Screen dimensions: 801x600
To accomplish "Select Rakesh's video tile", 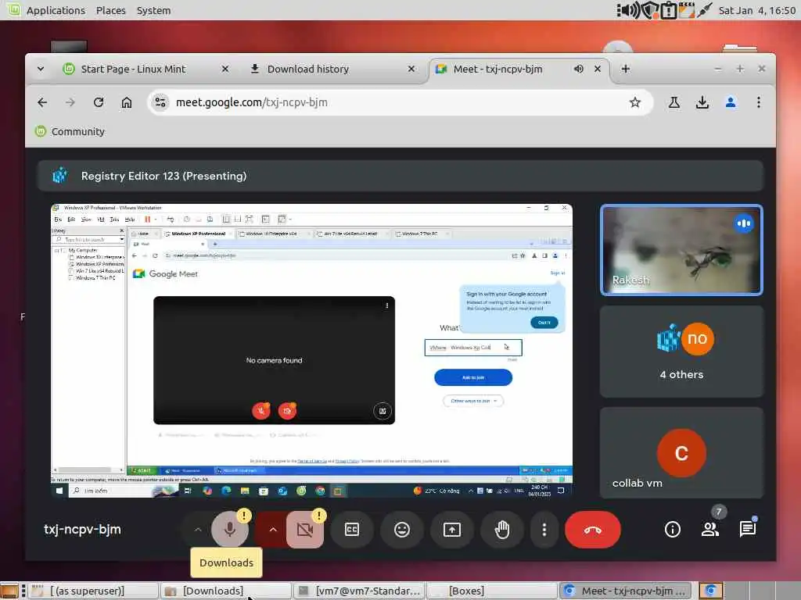I will 681,250.
